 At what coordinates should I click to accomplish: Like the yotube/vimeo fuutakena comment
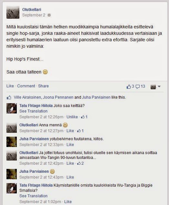pos(70,145)
